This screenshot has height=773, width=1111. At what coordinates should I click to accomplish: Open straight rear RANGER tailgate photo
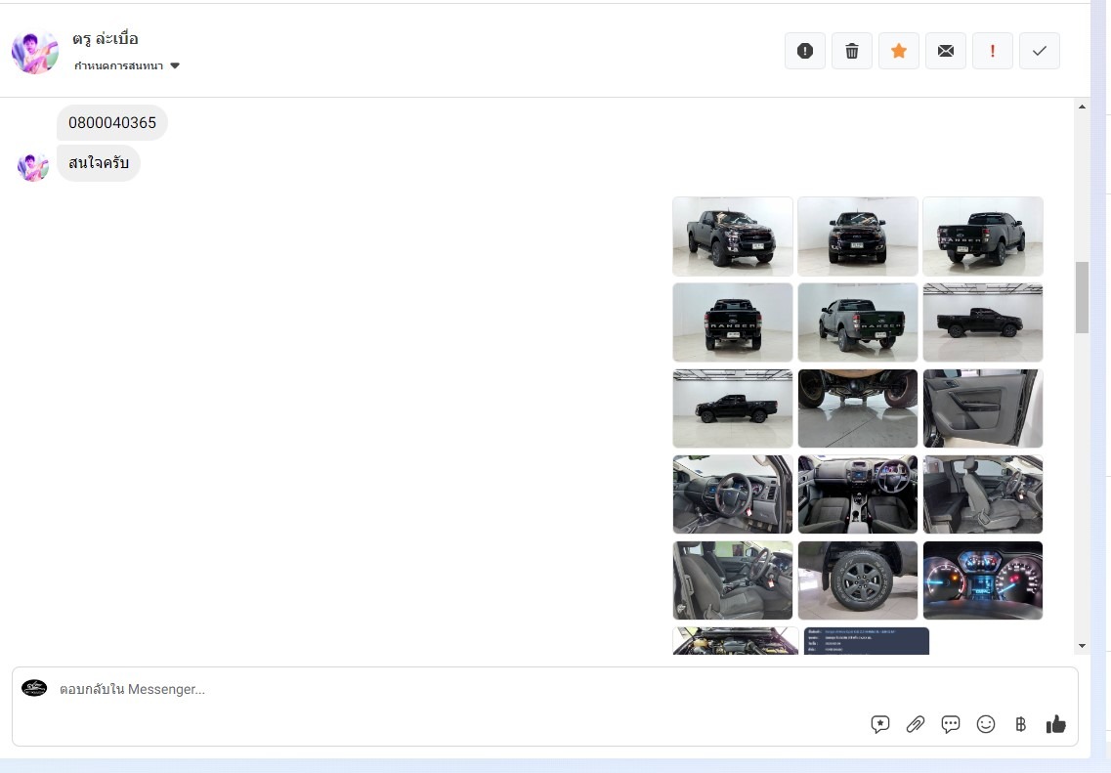click(733, 322)
